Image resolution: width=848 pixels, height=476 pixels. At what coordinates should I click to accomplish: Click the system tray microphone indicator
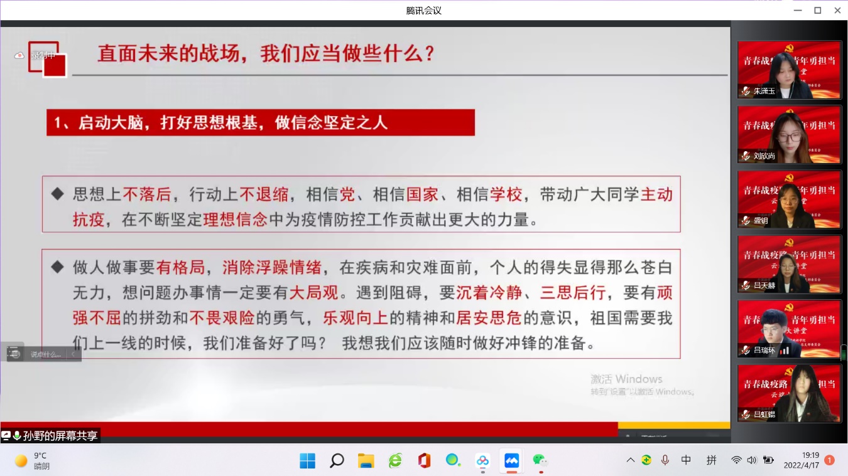click(665, 460)
